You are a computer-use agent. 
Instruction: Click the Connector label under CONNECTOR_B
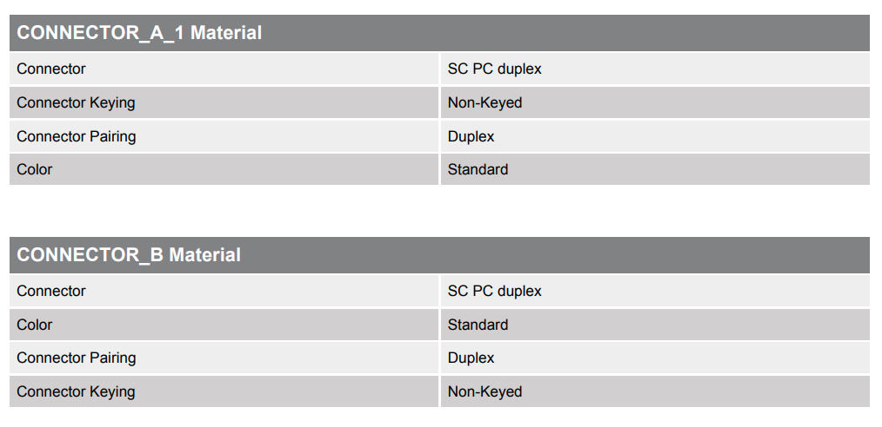point(51,292)
